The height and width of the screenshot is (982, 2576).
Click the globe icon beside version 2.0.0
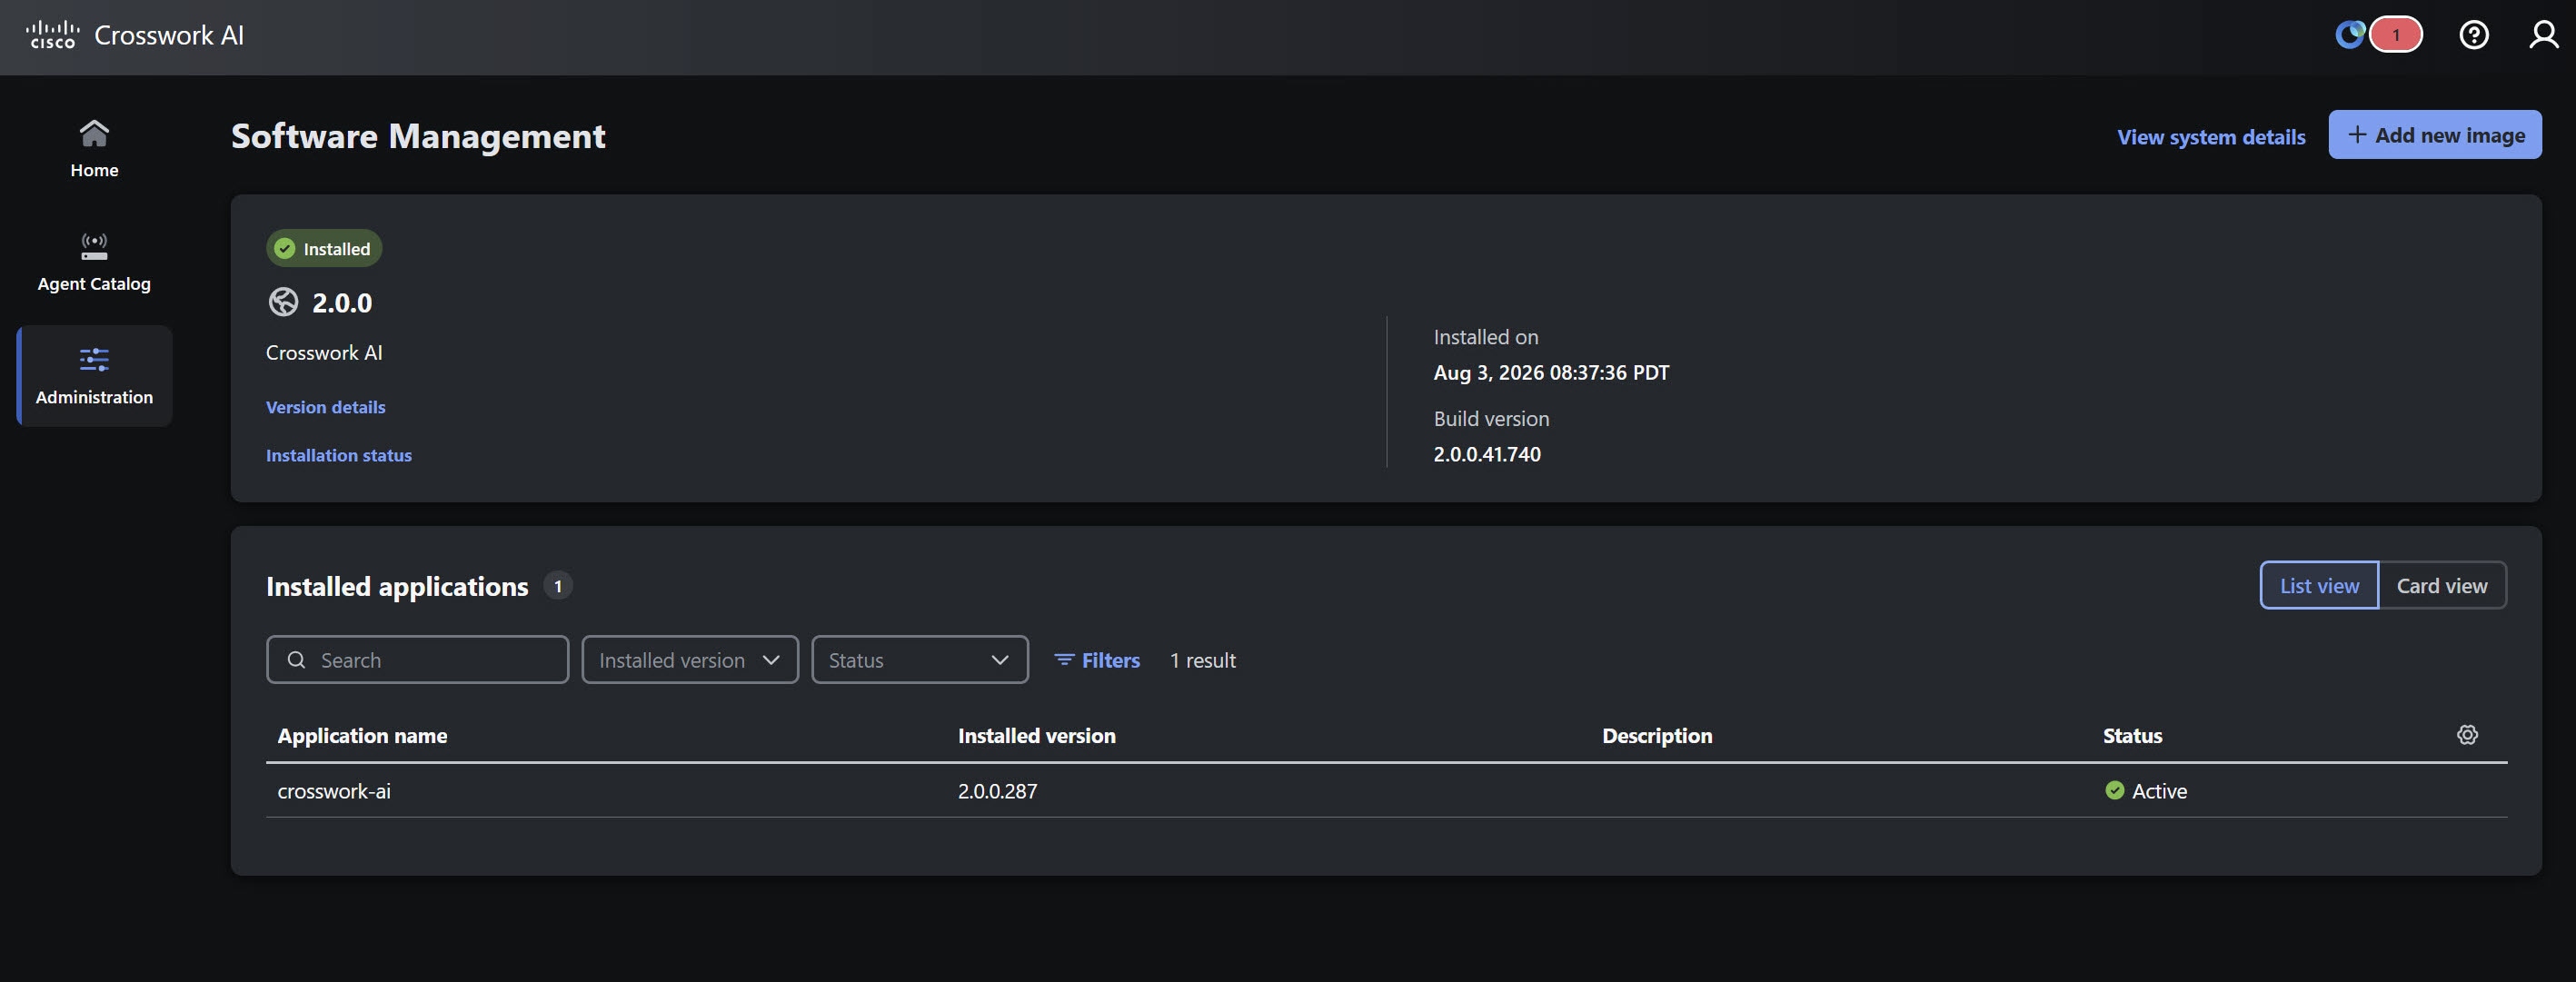click(x=283, y=302)
